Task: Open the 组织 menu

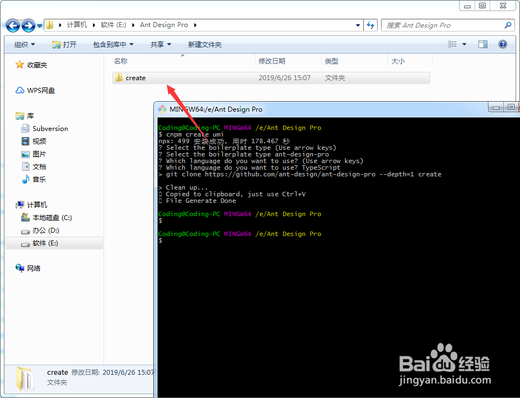Action: 24,44
